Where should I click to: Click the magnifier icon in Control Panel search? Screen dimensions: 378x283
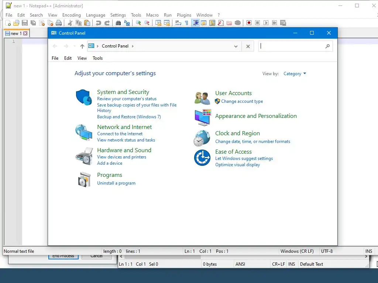click(327, 46)
